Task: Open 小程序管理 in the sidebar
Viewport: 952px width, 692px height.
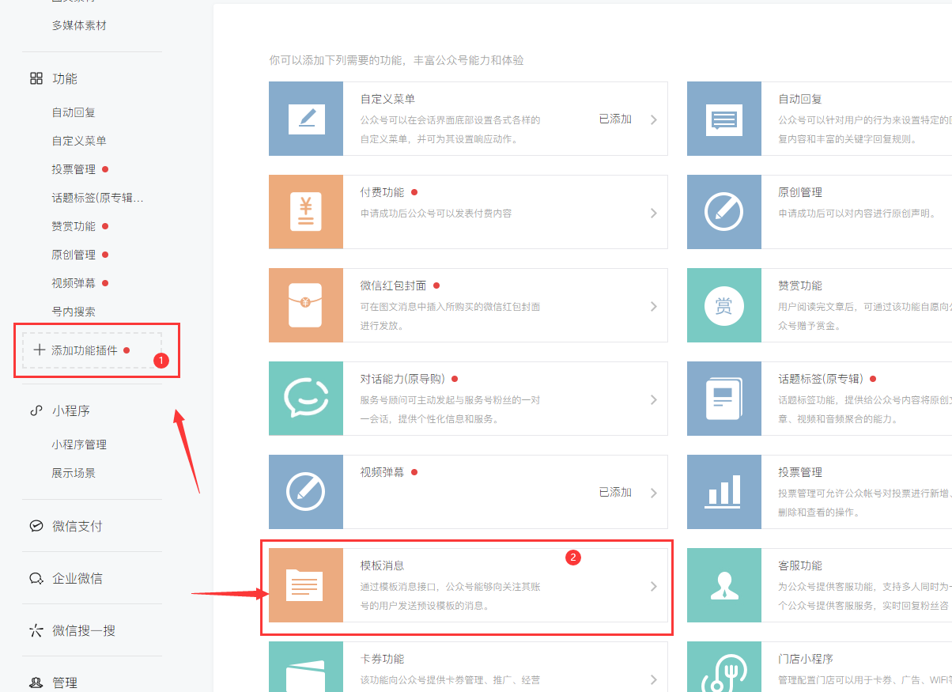Action: [79, 444]
